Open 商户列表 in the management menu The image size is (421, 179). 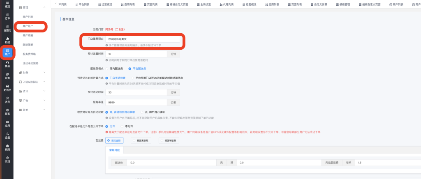coord(28,17)
